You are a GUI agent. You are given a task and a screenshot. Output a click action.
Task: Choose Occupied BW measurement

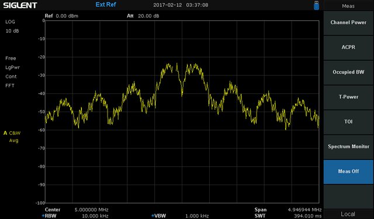click(x=348, y=72)
